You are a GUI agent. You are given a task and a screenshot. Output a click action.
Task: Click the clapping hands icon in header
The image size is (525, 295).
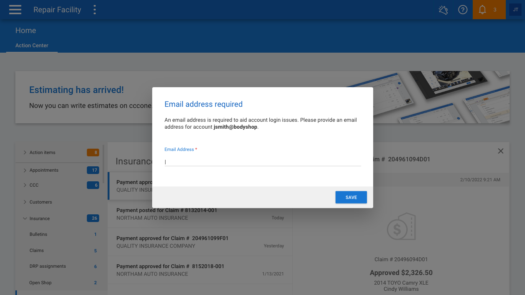(443, 10)
